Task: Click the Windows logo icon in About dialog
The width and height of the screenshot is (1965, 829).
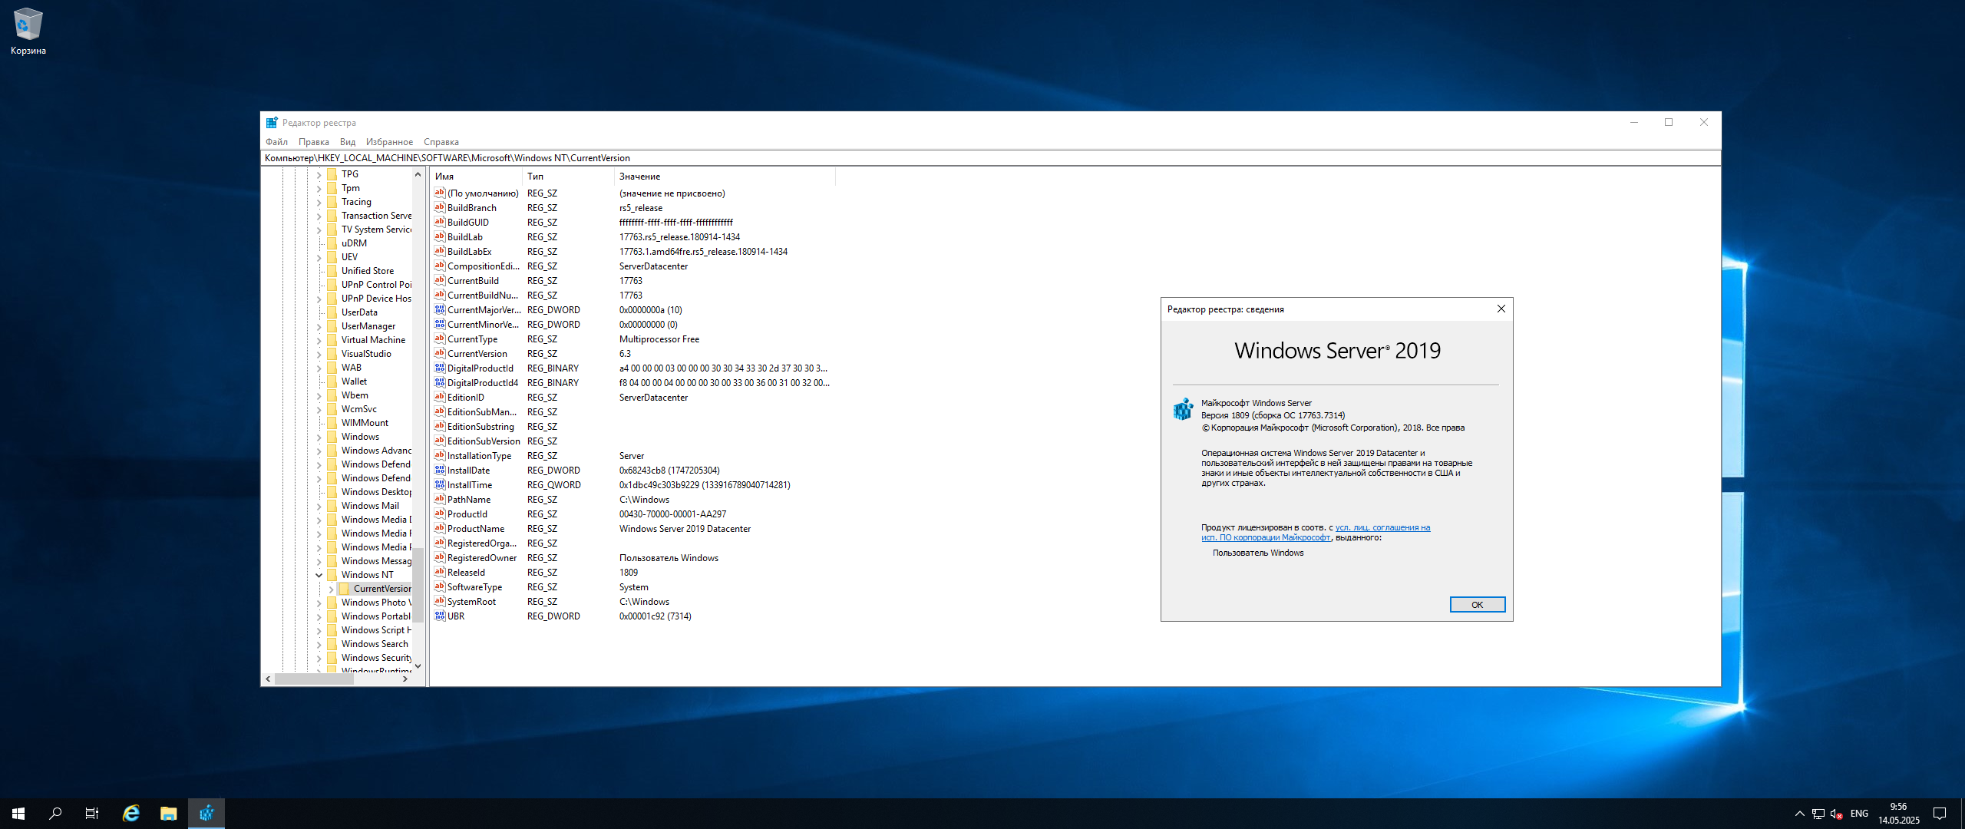Action: (x=1183, y=409)
